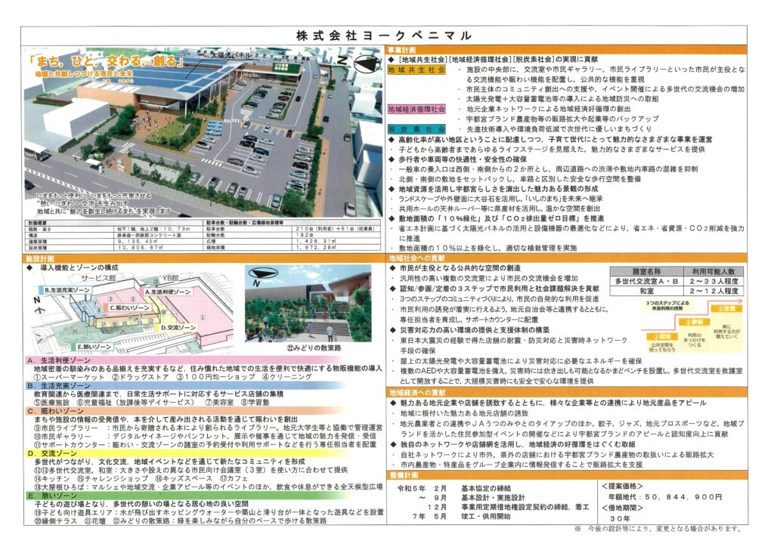Screen dimensions: 774x547
Task: Select the slogan まち、ひと、交わる、創る
Action: tap(106, 61)
